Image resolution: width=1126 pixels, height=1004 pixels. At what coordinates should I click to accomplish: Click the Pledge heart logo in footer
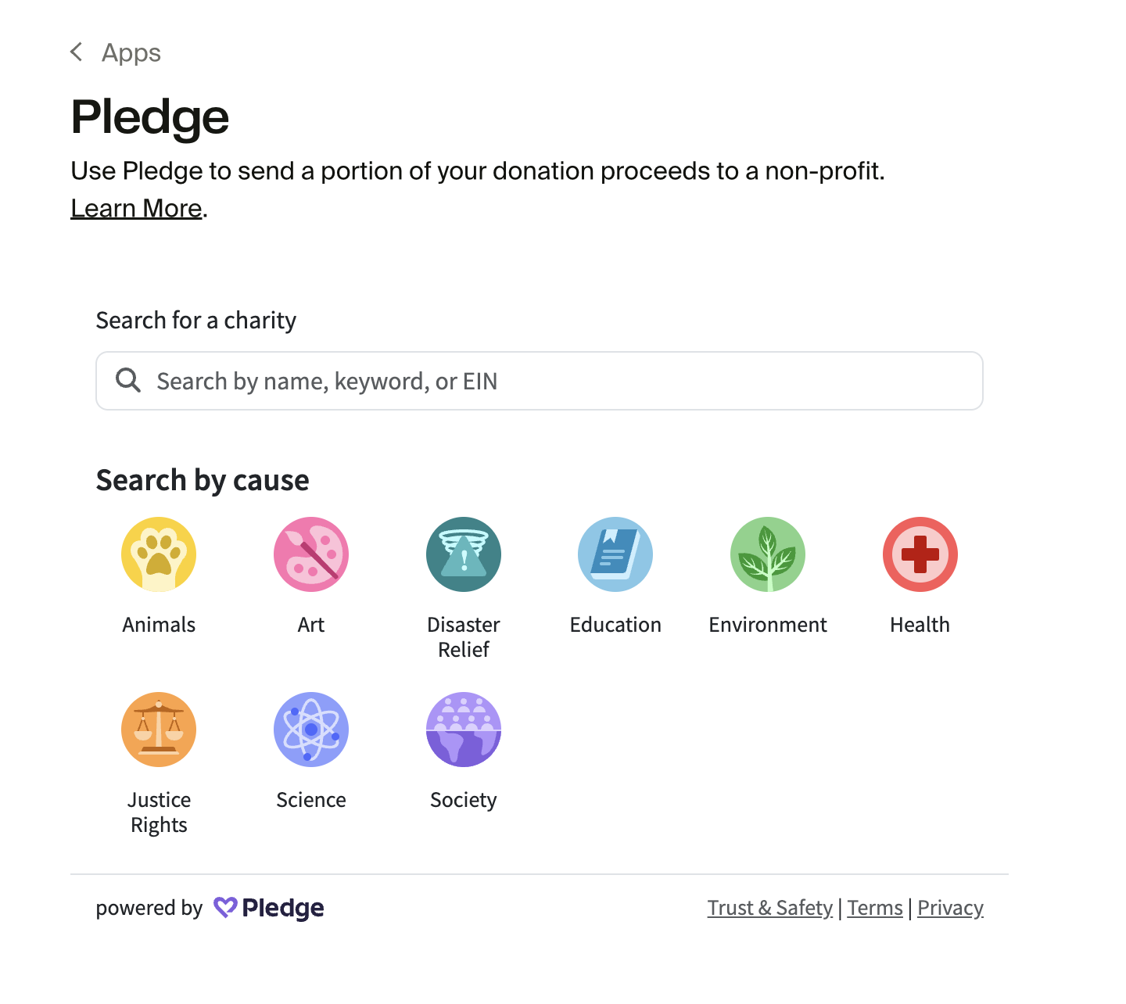tap(225, 907)
